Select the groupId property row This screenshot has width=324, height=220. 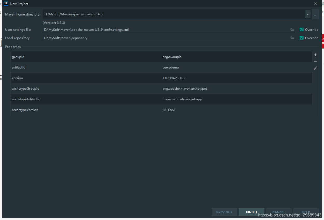pyautogui.click(x=161, y=57)
